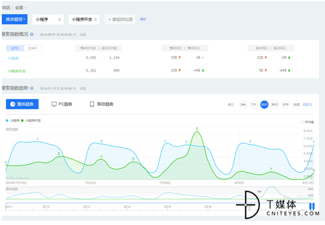Image resolution: width=325 pixels, height=225 pixels.
Task: Select the 90天 time range
Action: tap(275, 105)
